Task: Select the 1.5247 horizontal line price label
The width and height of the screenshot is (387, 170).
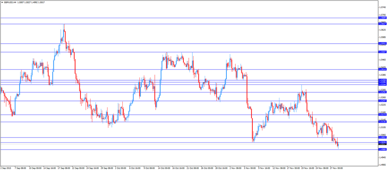Action: tap(382, 101)
